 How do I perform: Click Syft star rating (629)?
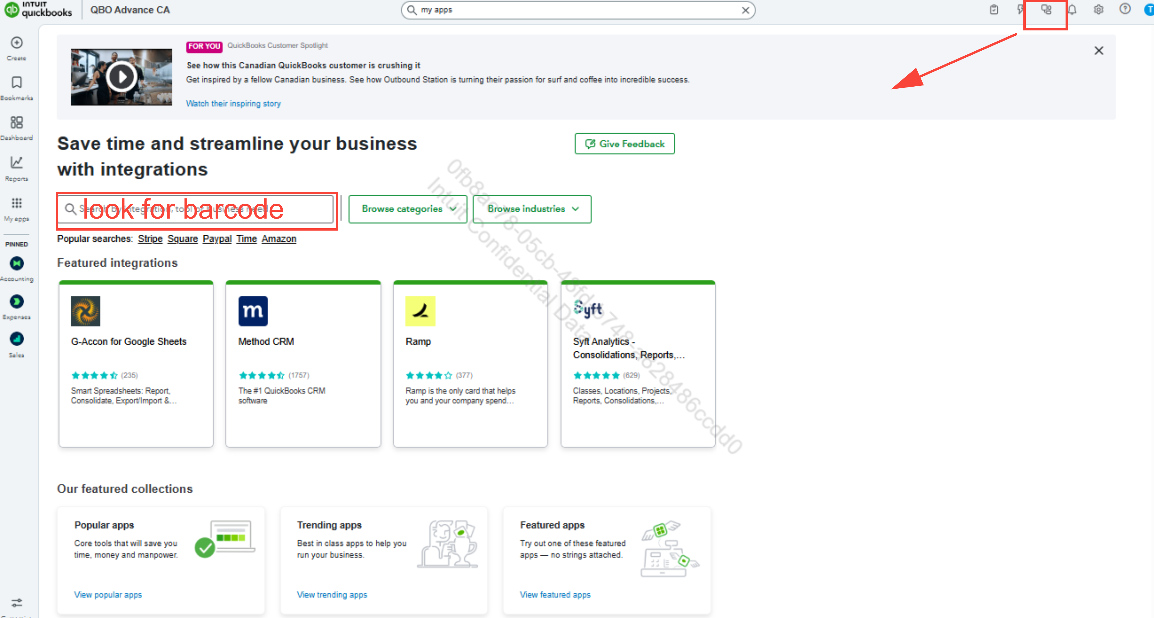pyautogui.click(x=607, y=375)
